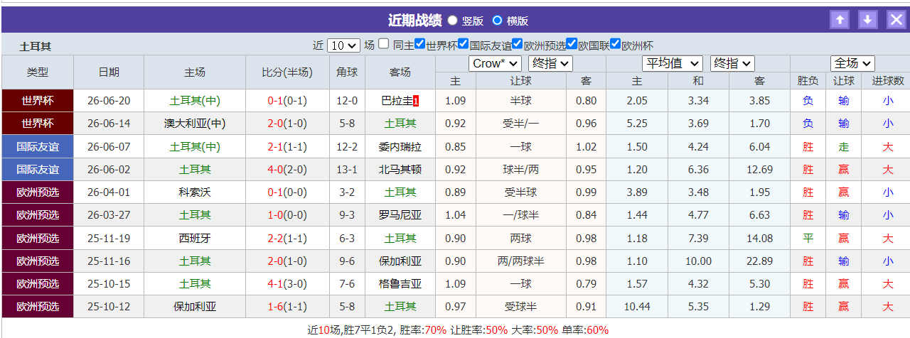The image size is (910, 338).
Task: Click the date 25-11-19
Action: (109, 238)
